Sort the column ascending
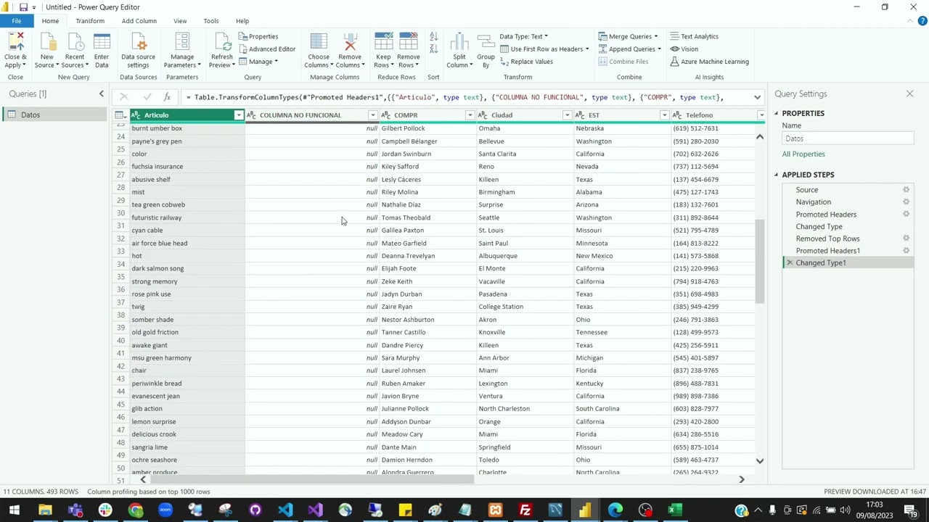Screen dimensions: 929x522 433,37
